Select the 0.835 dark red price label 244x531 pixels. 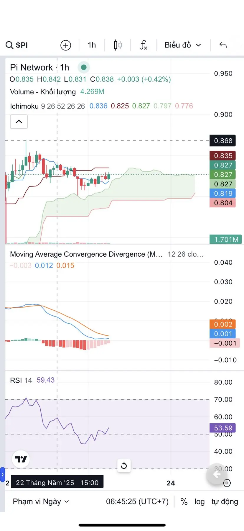coord(223,156)
